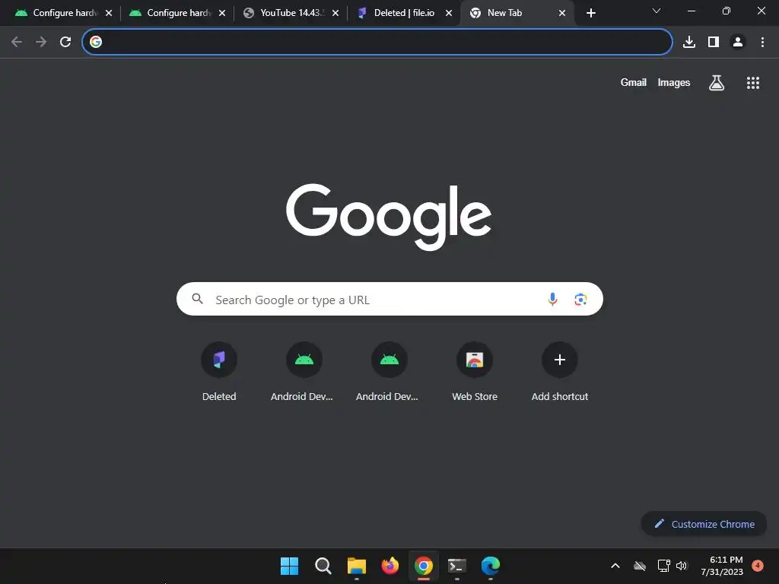The width and height of the screenshot is (779, 584).
Task: Open the Chrome profile avatar
Action: click(738, 42)
